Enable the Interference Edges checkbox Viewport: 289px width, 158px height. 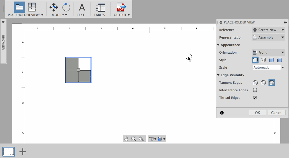tap(255, 90)
